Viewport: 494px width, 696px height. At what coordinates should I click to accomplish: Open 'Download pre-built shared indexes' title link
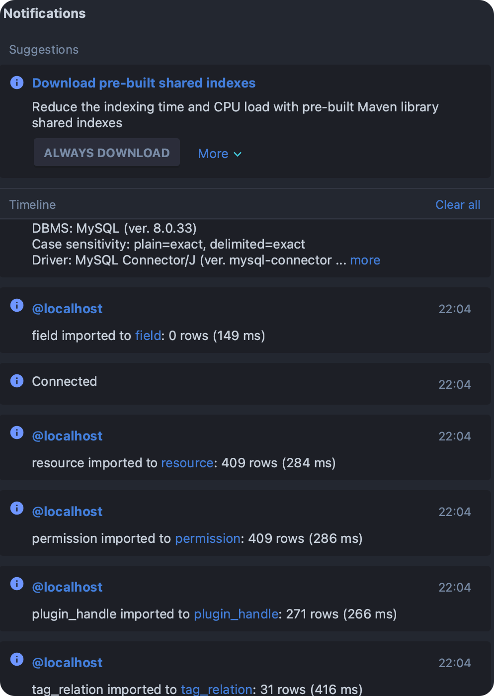tap(144, 83)
